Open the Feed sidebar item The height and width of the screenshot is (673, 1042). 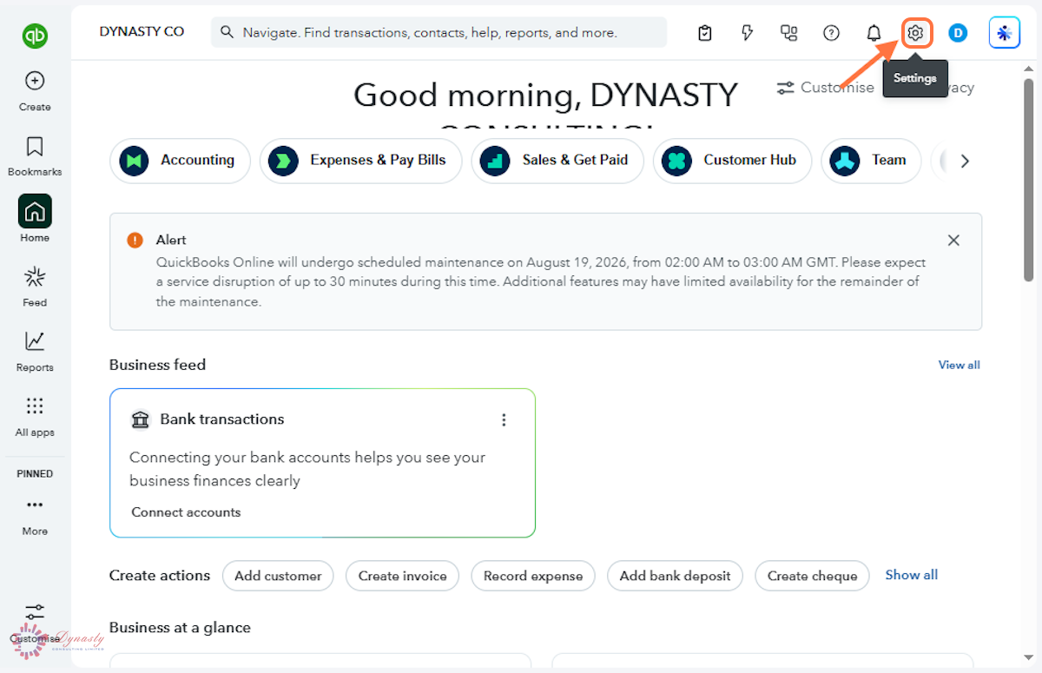(x=35, y=287)
